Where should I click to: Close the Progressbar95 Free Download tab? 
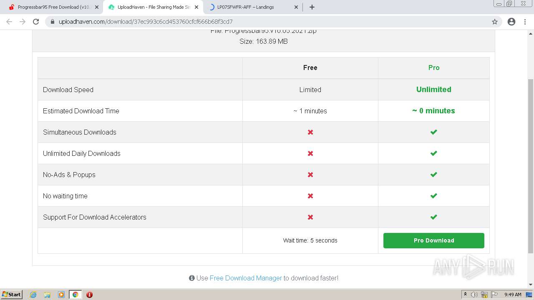[x=97, y=7]
